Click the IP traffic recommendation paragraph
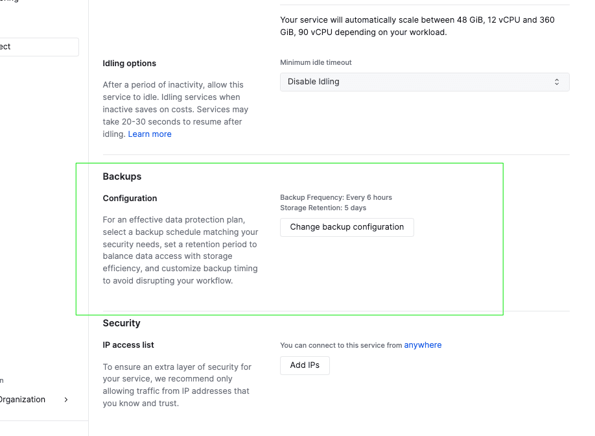The image size is (595, 436). coord(176,385)
